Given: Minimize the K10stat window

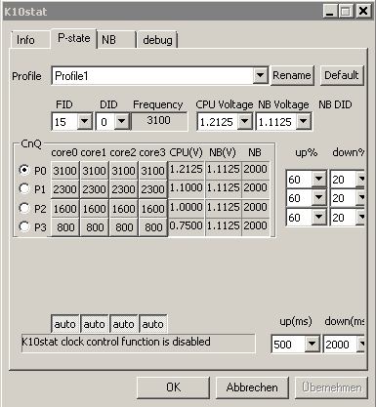Looking at the screenshot, I should click(330, 12).
